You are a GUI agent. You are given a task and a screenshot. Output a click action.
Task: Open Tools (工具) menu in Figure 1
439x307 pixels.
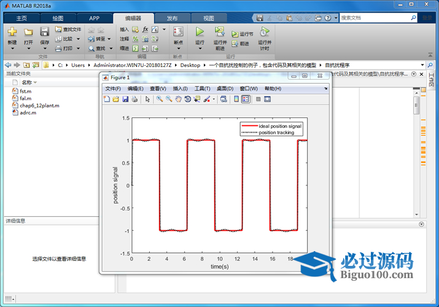click(x=203, y=88)
